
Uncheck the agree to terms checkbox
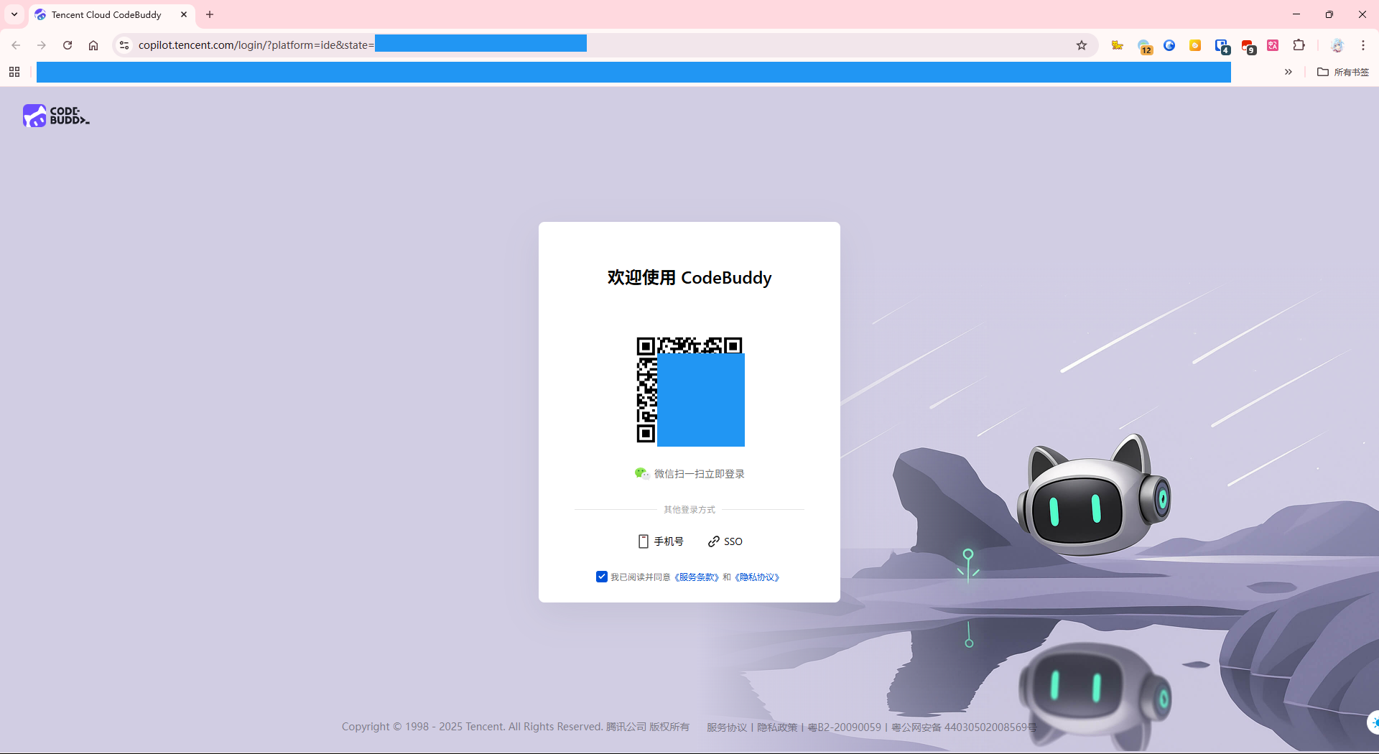click(x=602, y=577)
